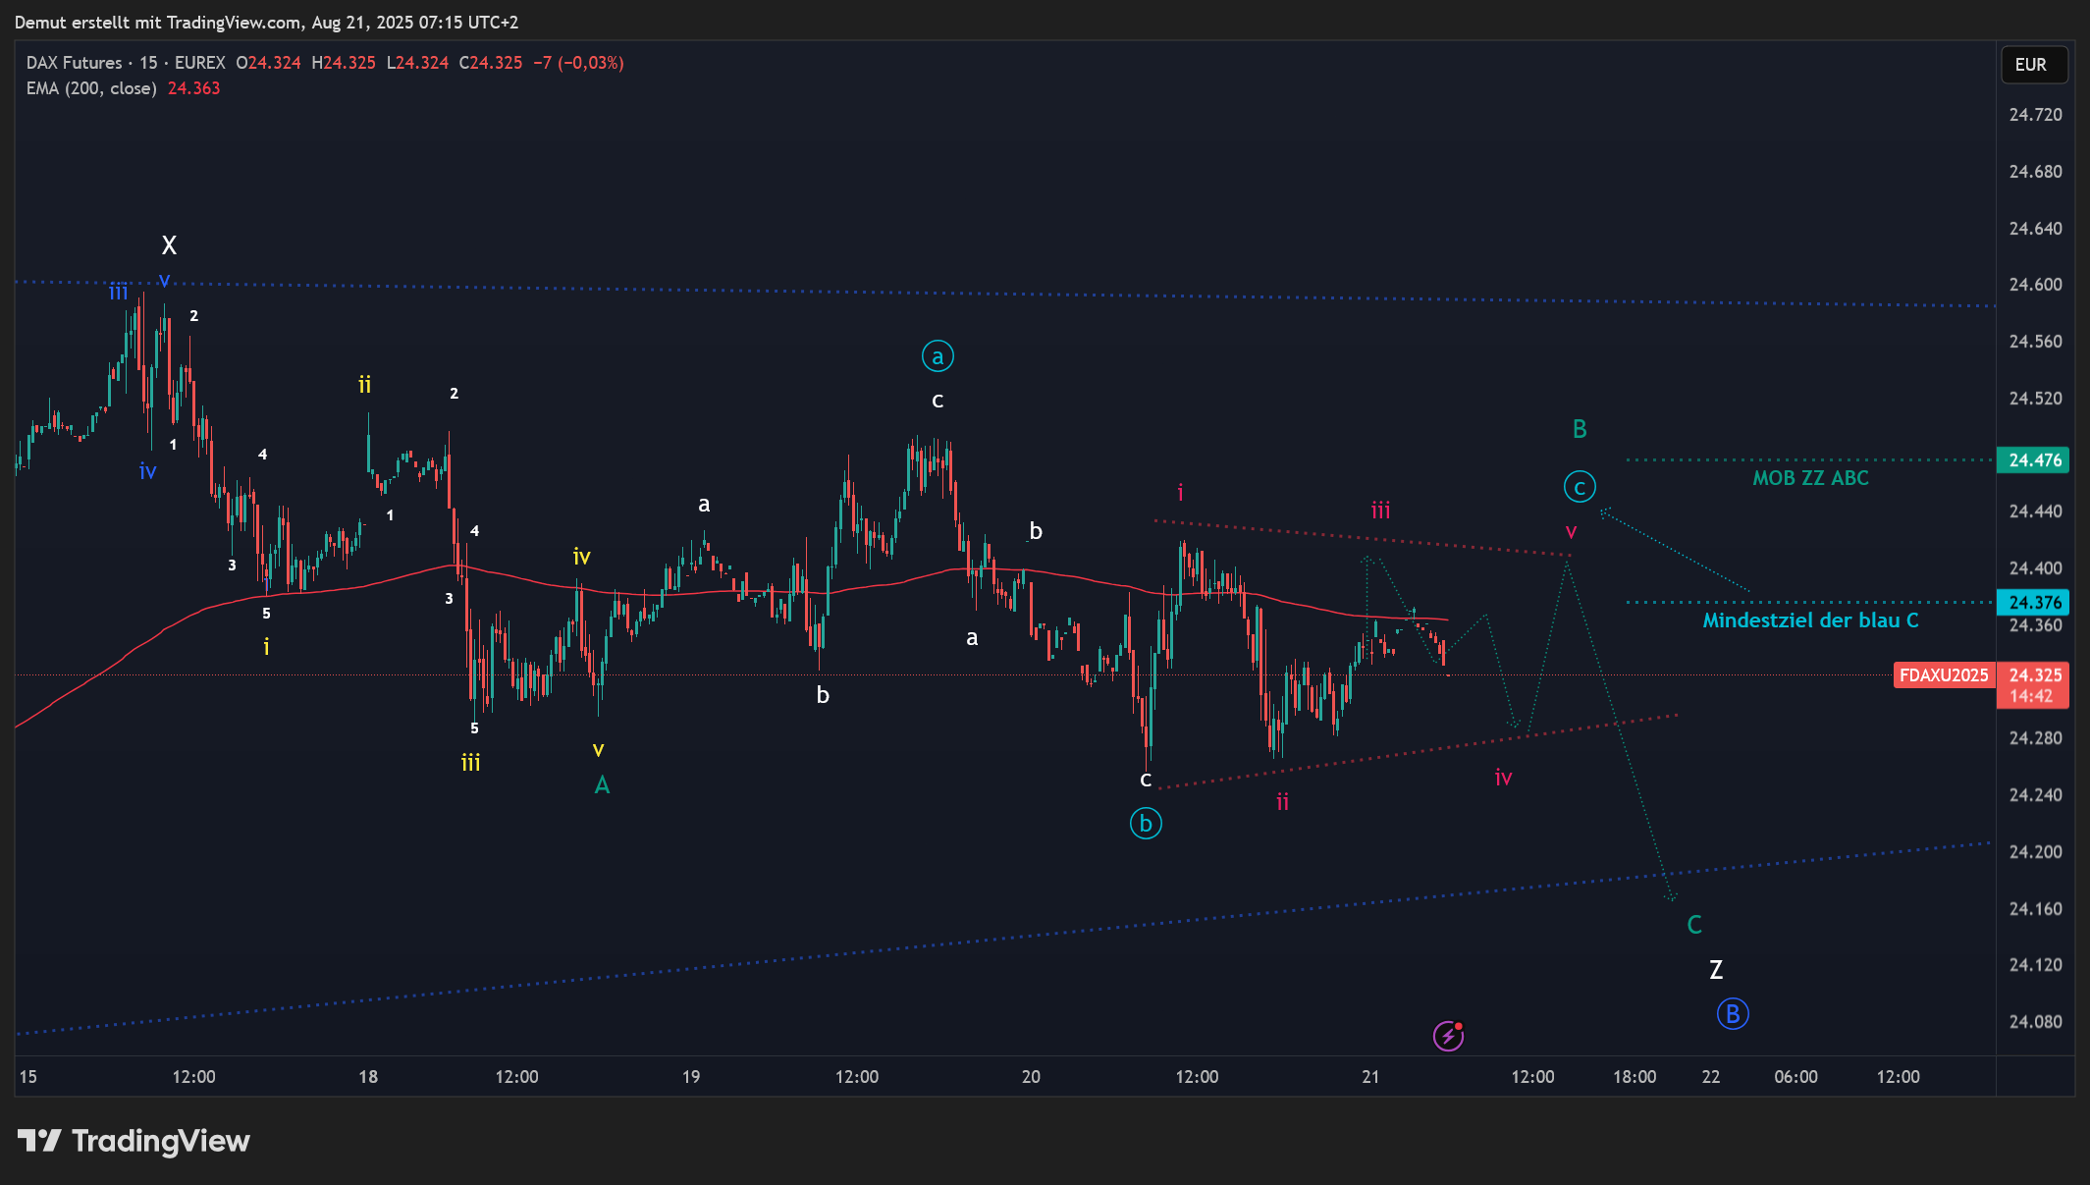
Task: Click the circled 'c' wave marker
Action: click(x=1580, y=487)
